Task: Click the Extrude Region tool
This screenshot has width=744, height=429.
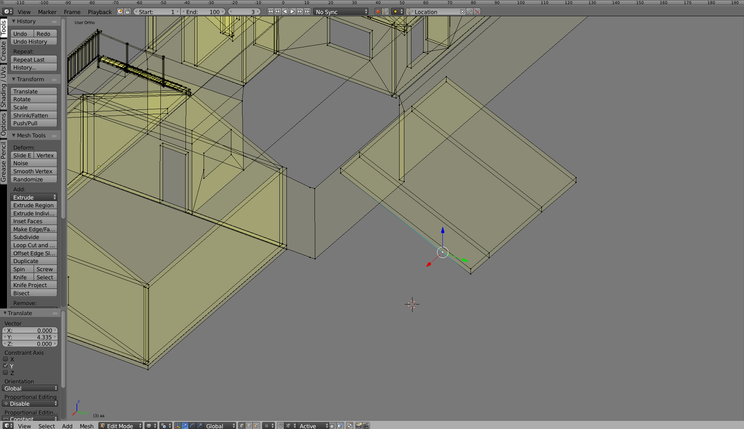Action: pyautogui.click(x=33, y=205)
